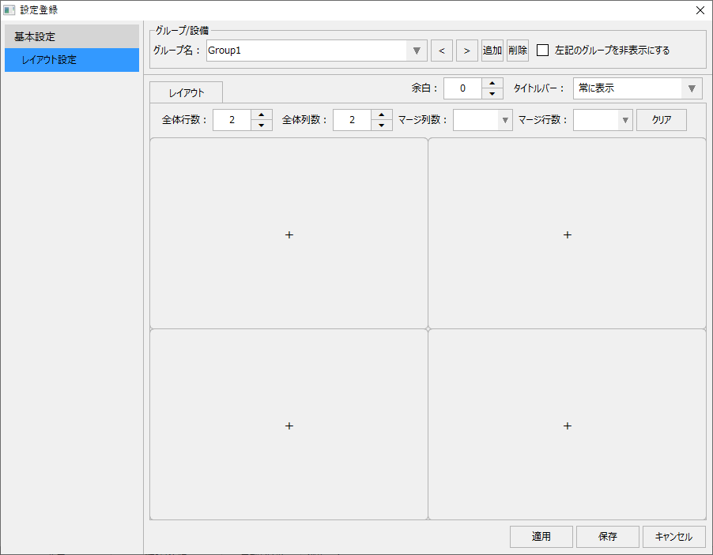The image size is (713, 555).
Task: Open the マージ行数 dropdown
Action: (x=624, y=119)
